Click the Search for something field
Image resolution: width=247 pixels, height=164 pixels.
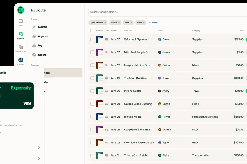click(167, 12)
